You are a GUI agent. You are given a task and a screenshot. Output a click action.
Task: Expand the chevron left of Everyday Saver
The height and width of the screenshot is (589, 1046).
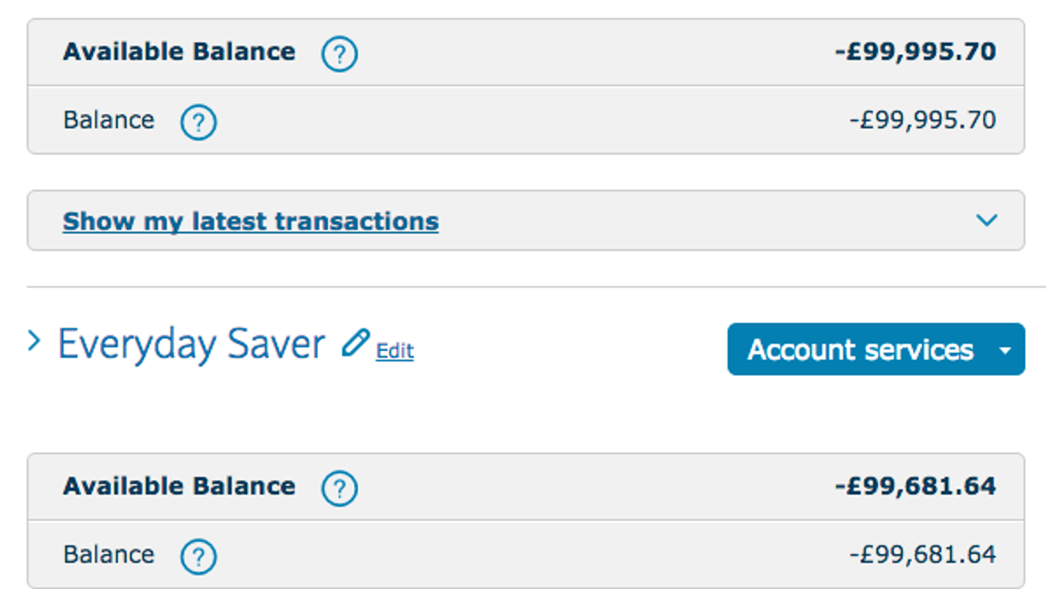(x=34, y=341)
